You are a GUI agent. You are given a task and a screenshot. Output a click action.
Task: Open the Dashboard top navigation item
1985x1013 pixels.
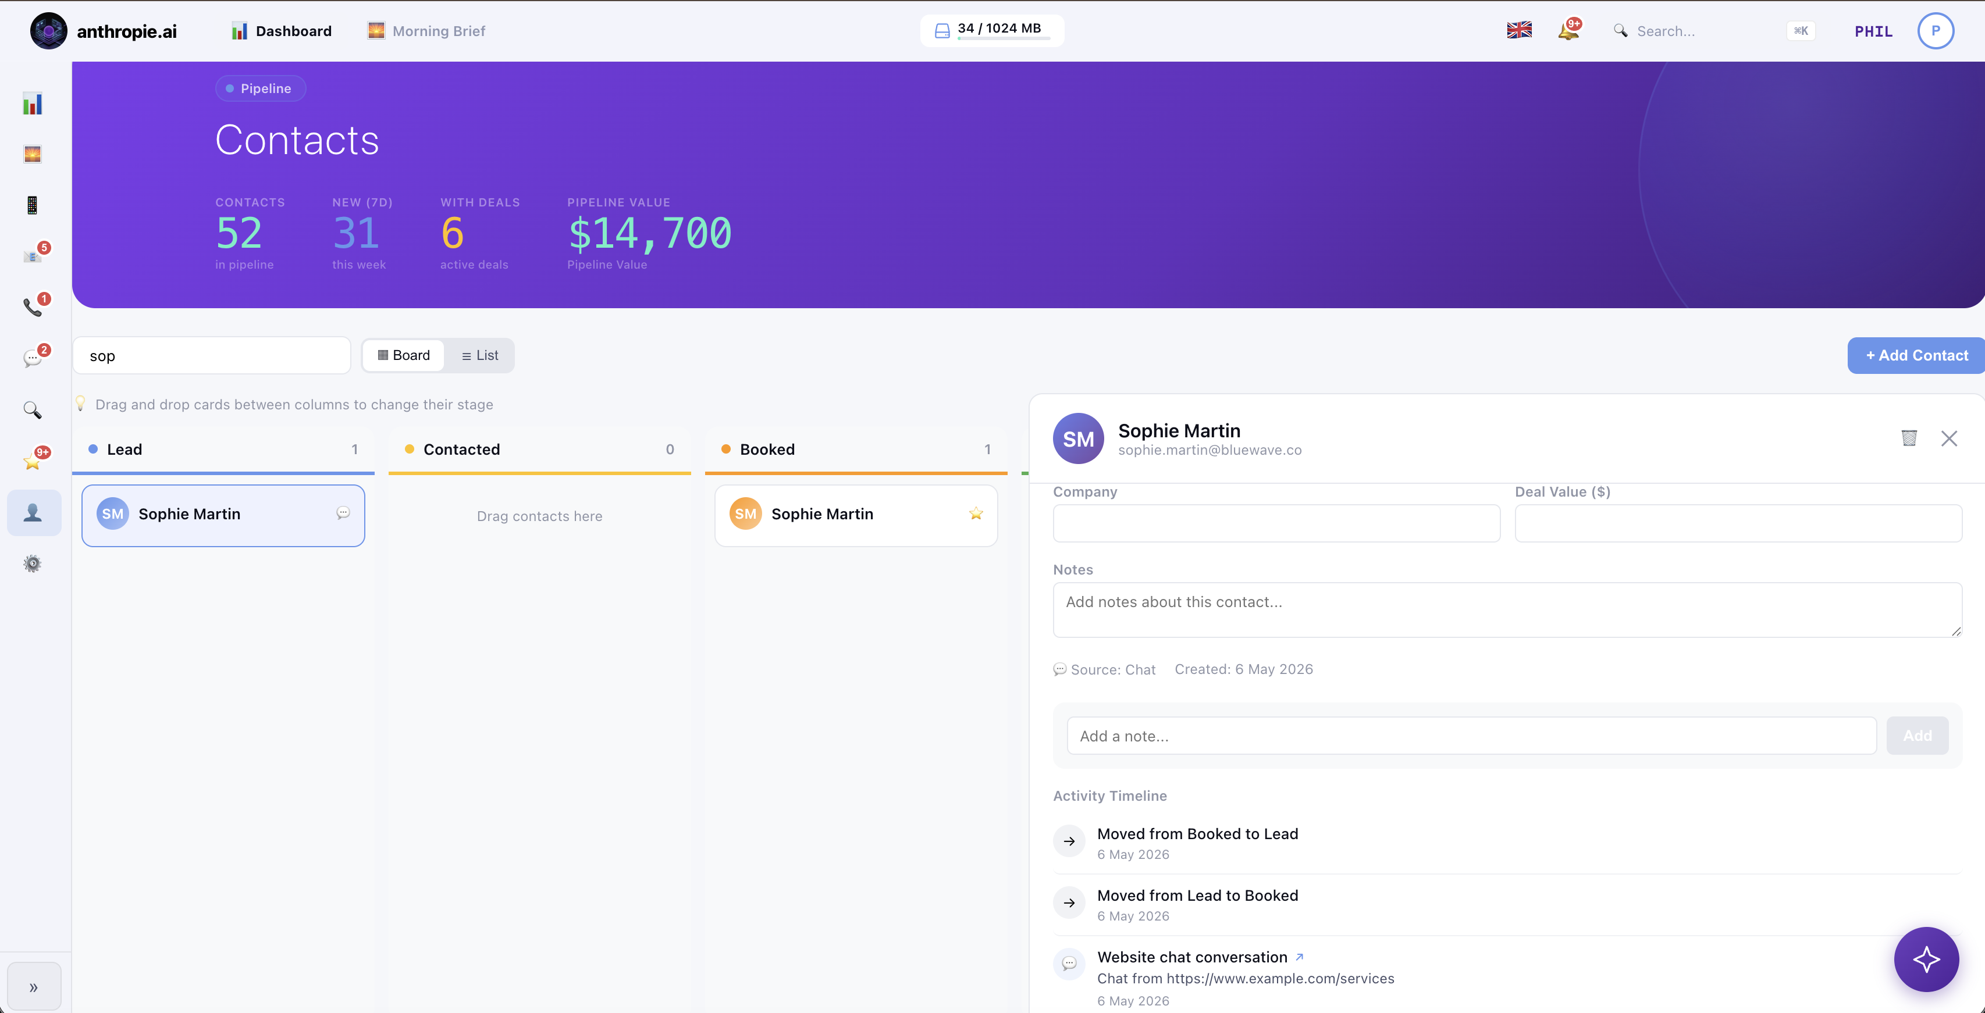tap(282, 31)
